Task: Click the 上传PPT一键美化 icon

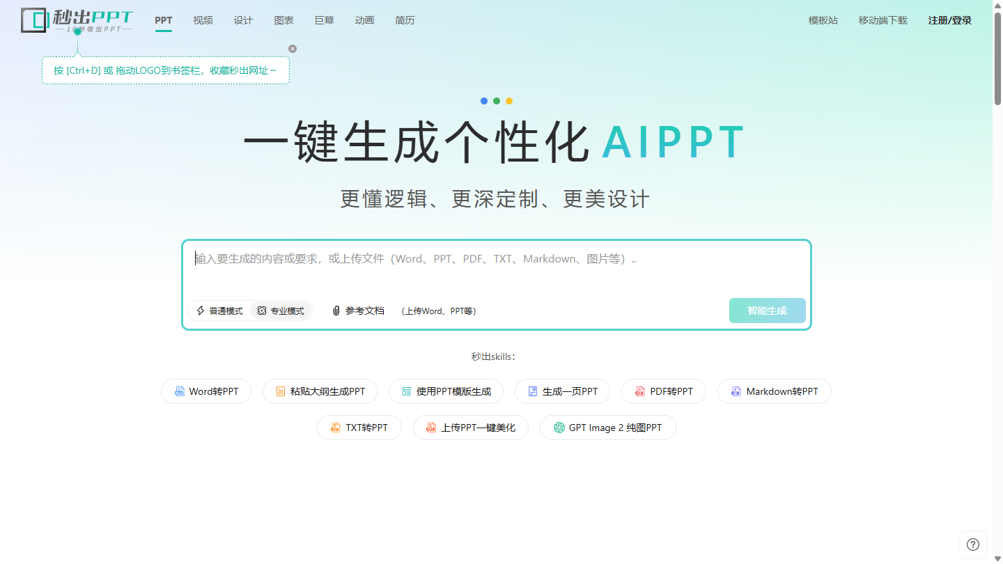Action: (431, 428)
